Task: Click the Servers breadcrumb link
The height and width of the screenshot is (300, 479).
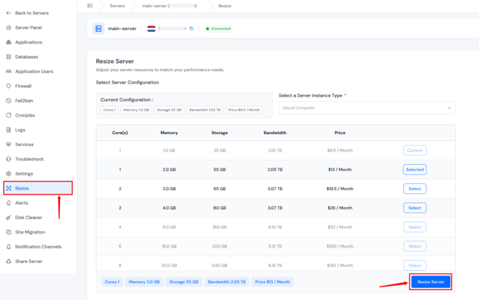Action: coord(117,6)
